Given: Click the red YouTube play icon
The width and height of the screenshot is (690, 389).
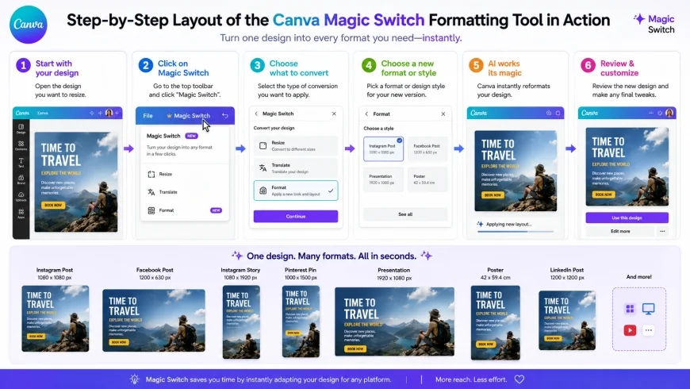Looking at the screenshot, I should pos(630,330).
